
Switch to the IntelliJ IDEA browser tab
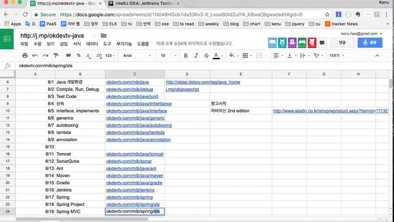(143, 4)
